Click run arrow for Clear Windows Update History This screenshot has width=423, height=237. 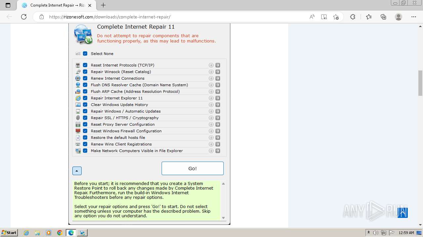[x=218, y=105]
